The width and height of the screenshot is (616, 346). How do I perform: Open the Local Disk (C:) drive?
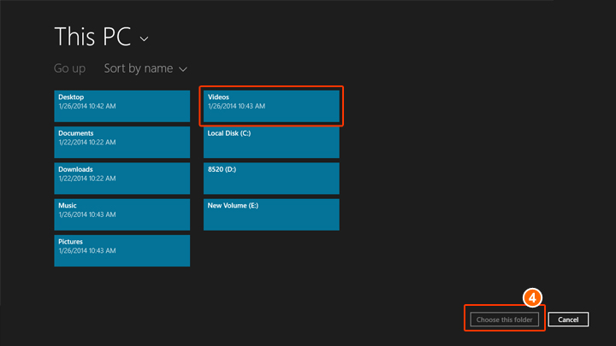[x=271, y=142]
